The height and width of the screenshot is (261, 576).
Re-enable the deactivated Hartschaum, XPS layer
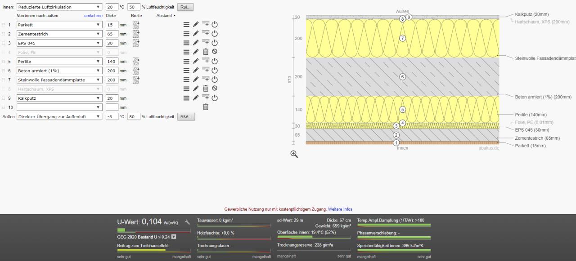pyautogui.click(x=215, y=88)
